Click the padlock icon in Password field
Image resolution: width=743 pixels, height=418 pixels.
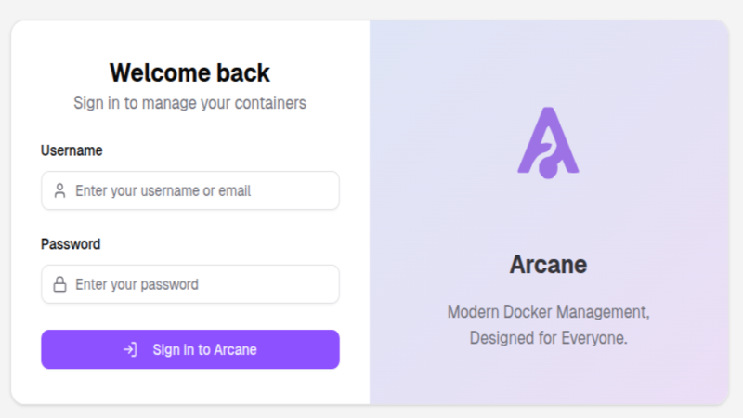pos(59,284)
